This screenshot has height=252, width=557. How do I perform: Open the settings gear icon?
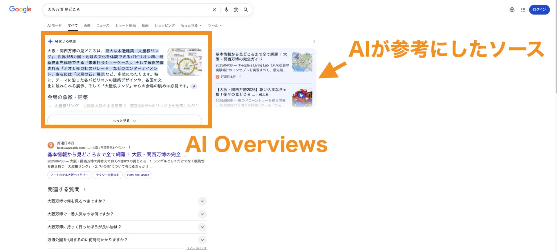tap(512, 10)
